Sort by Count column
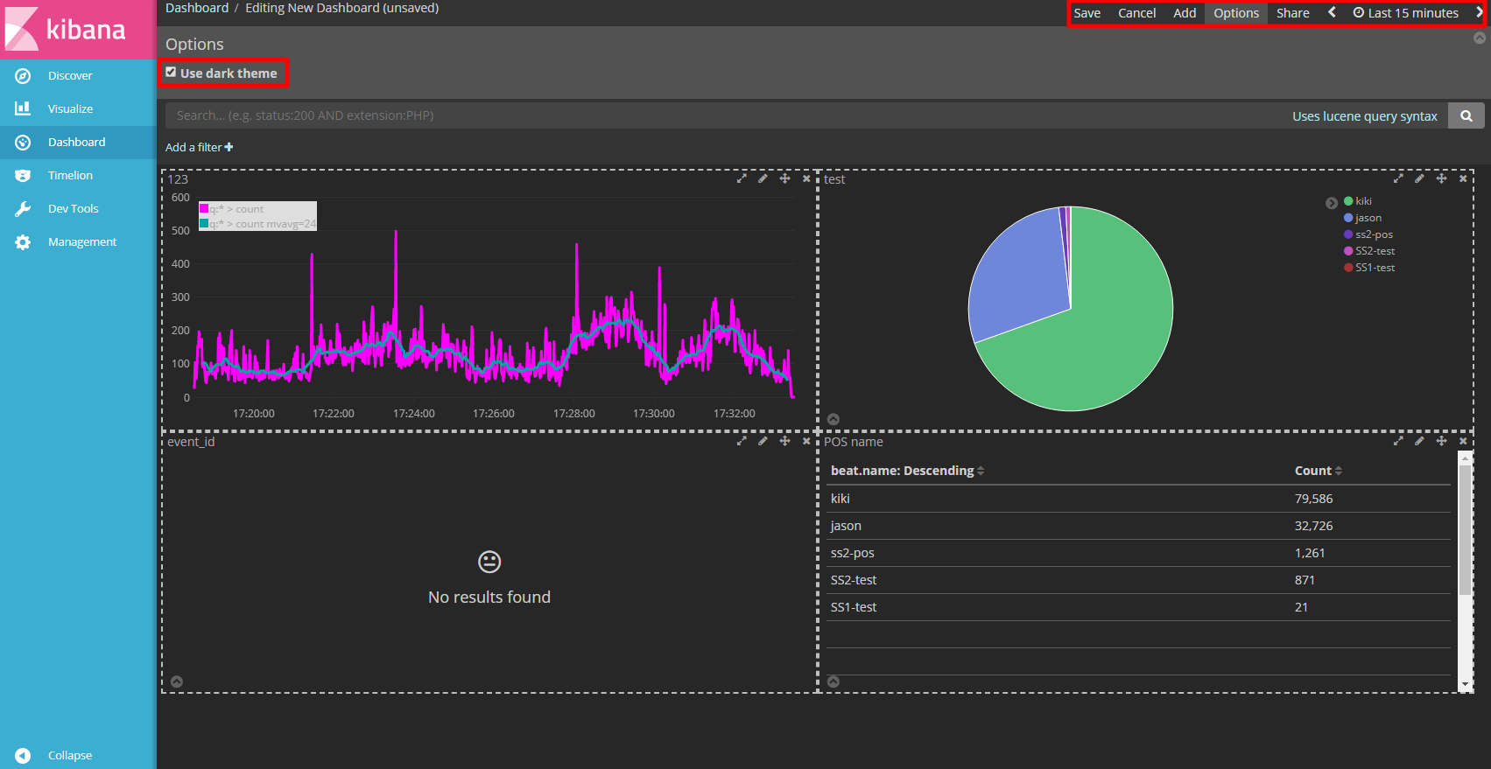This screenshot has width=1491, height=769. tap(1318, 471)
